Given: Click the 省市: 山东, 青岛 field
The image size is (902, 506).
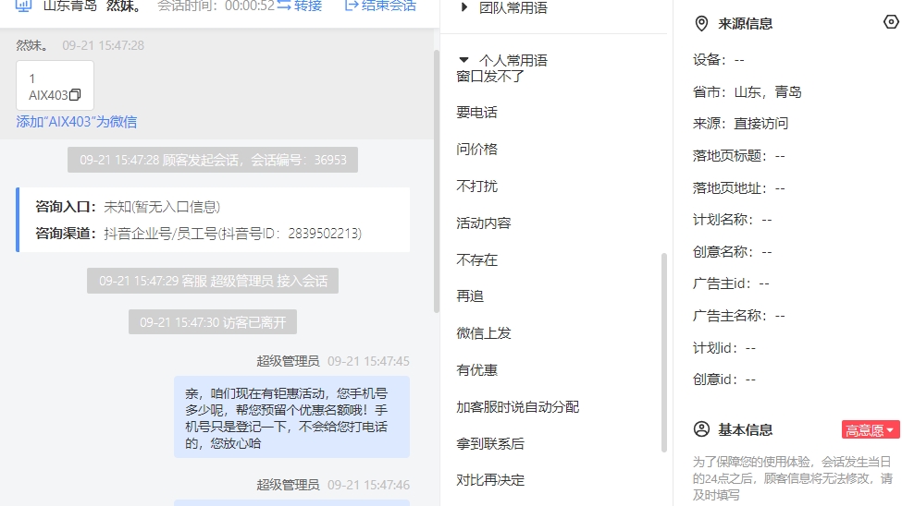Looking at the screenshot, I should 748,92.
